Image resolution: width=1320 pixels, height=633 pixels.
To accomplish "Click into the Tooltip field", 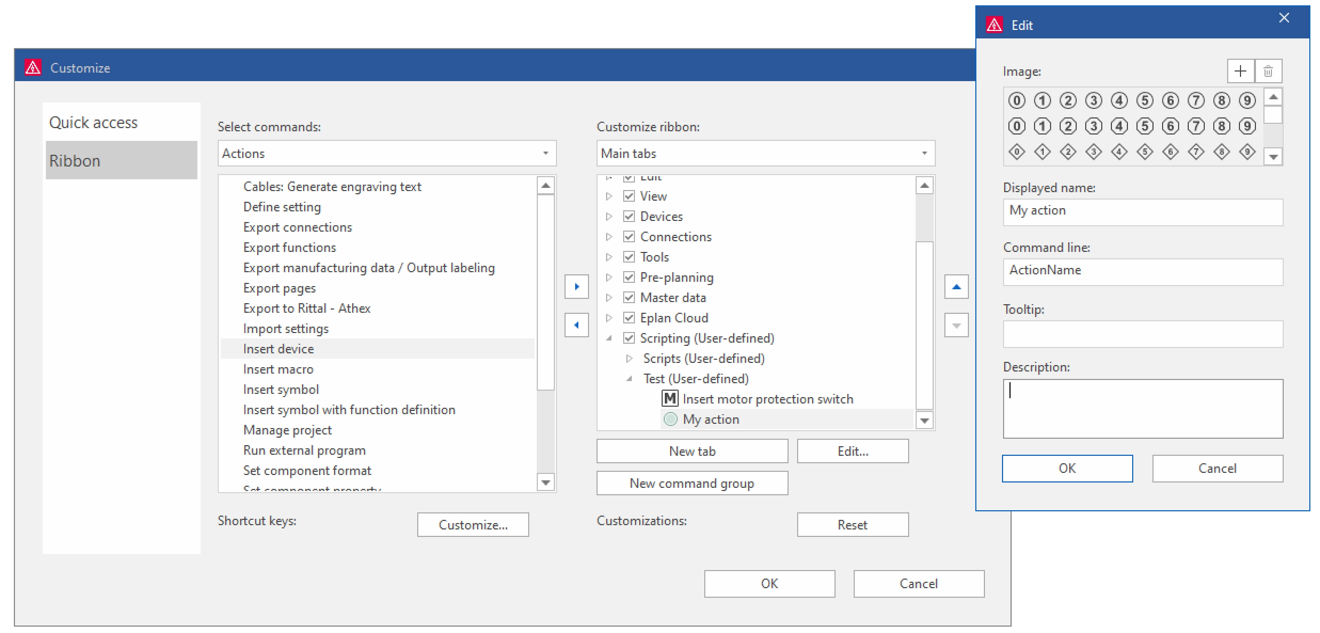I will click(1143, 334).
